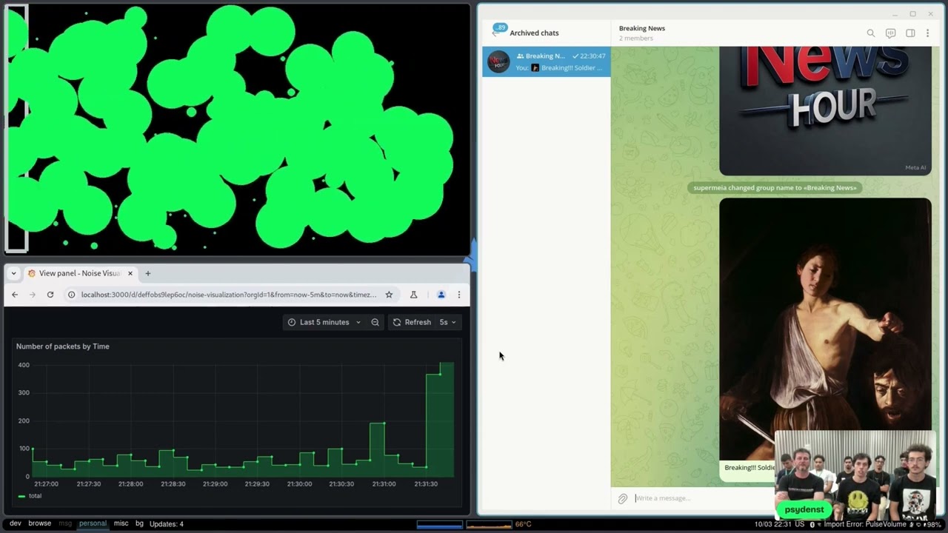Open Telegram chat options three-dot menu
The height and width of the screenshot is (533, 948).
coord(927,33)
